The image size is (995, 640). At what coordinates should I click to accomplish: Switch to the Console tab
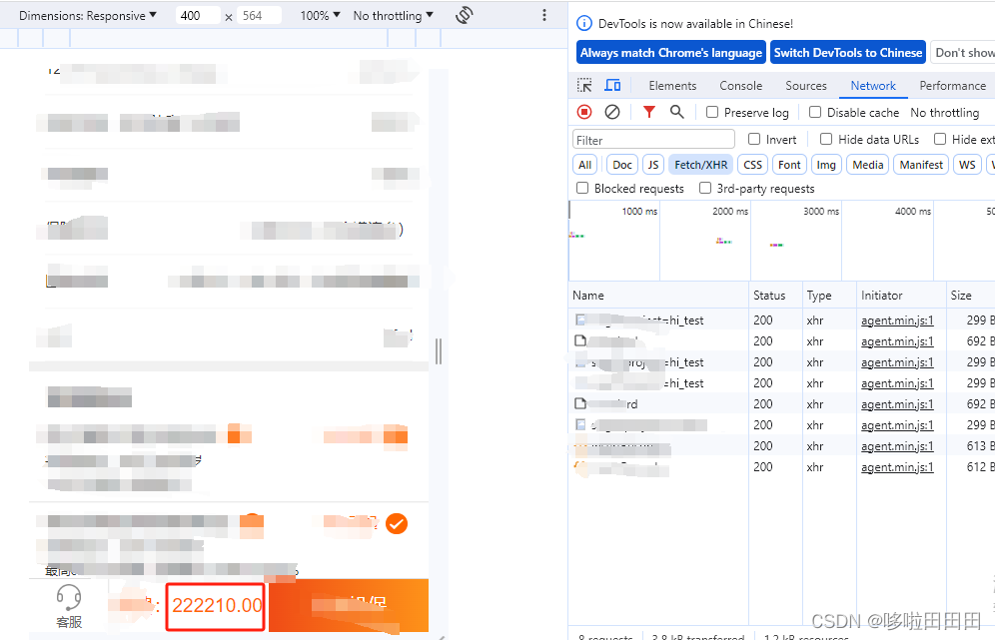tap(740, 85)
